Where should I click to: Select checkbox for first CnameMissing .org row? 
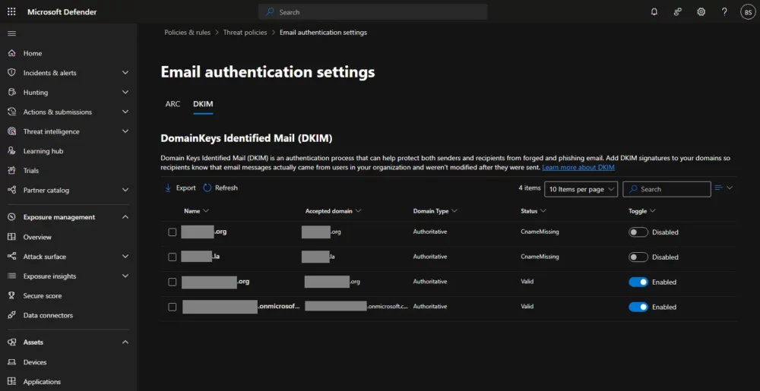172,232
